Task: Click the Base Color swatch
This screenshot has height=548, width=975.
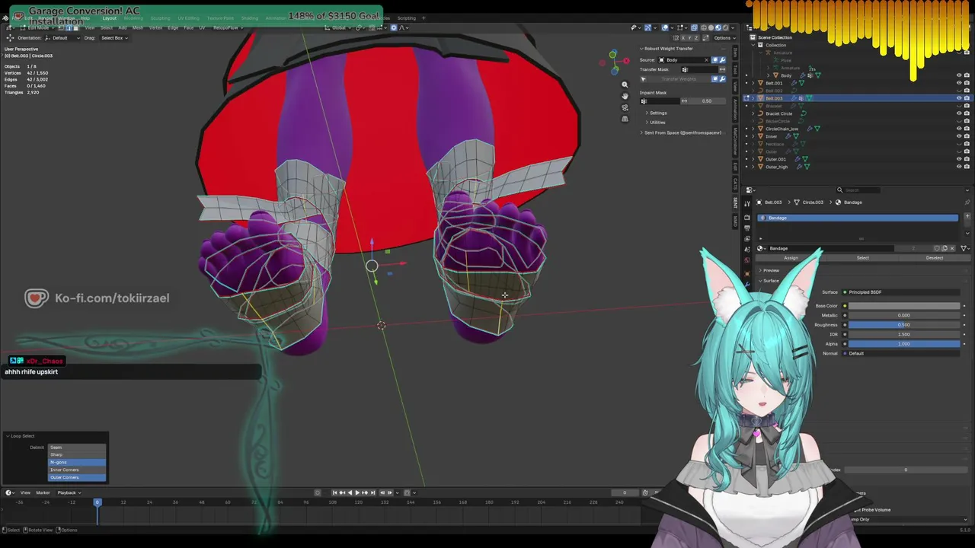Action: pos(904,306)
